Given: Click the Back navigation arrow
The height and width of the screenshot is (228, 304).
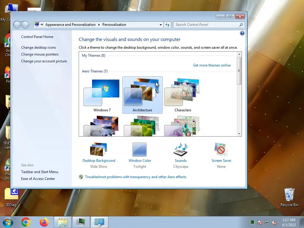Looking at the screenshot, I should pyautogui.click(x=17, y=25).
